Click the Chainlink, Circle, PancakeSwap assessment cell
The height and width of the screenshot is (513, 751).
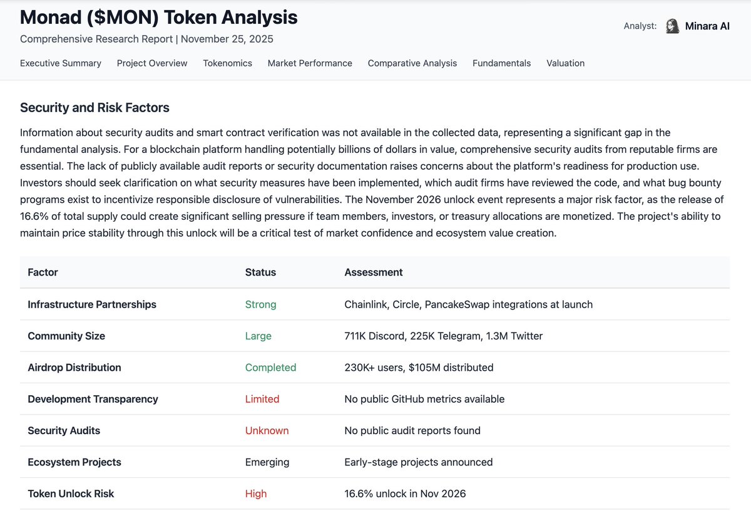pyautogui.click(x=468, y=304)
